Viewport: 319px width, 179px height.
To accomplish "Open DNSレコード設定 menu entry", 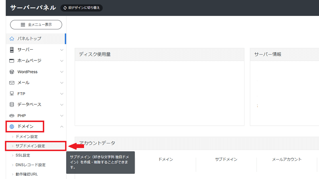I will 30,165.
